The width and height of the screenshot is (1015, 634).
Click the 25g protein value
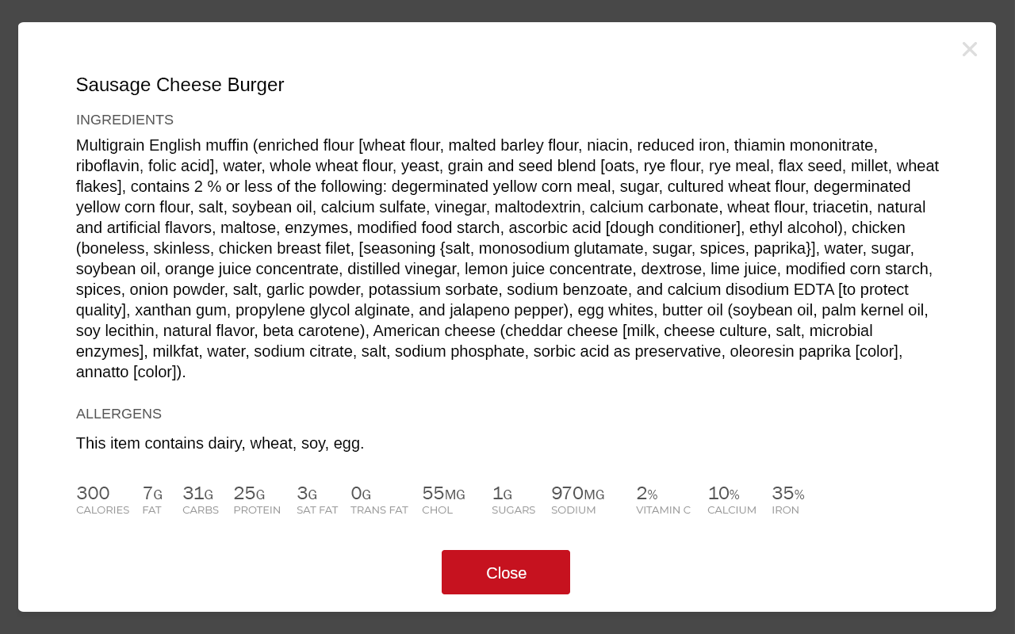pos(249,493)
